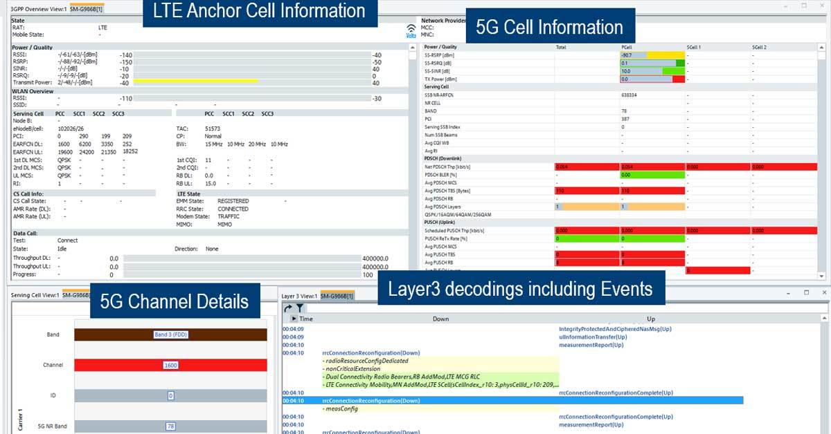831x434 pixels.
Task: Click the TAC value 51573
Action: (213, 129)
